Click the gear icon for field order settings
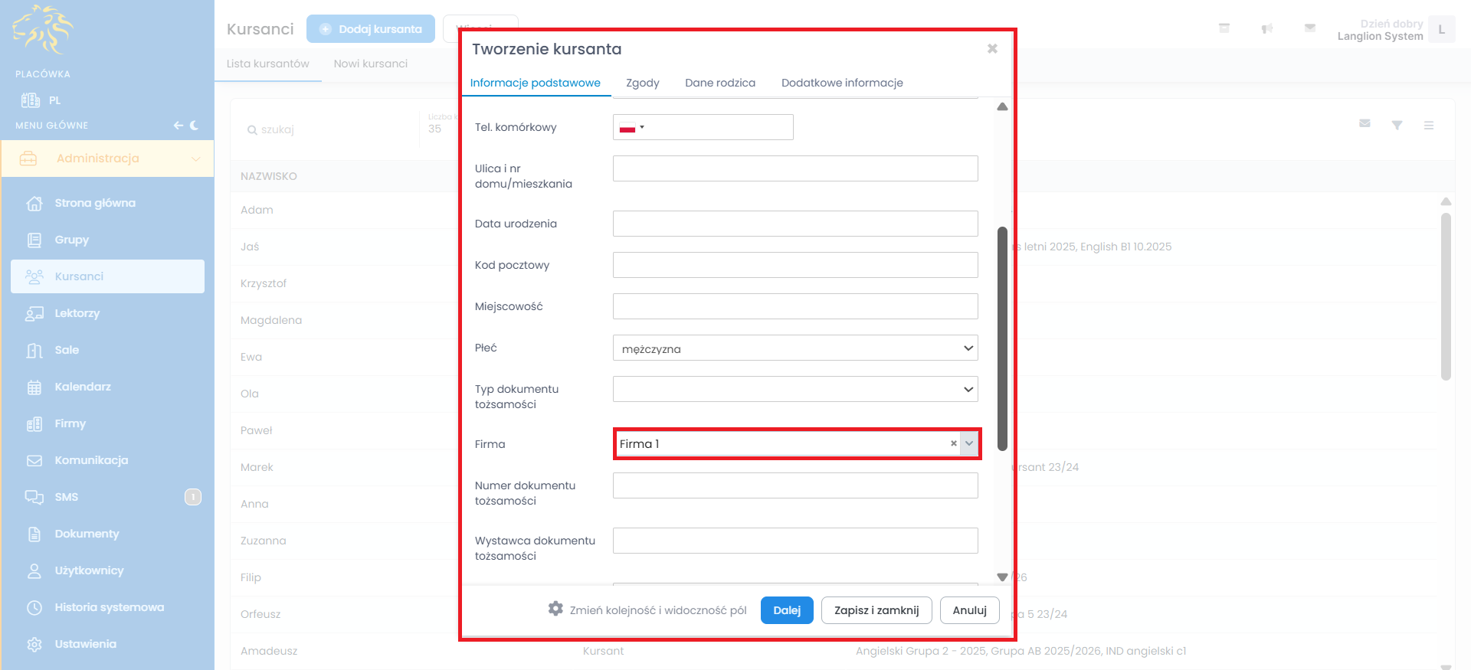The width and height of the screenshot is (1471, 670). point(555,609)
